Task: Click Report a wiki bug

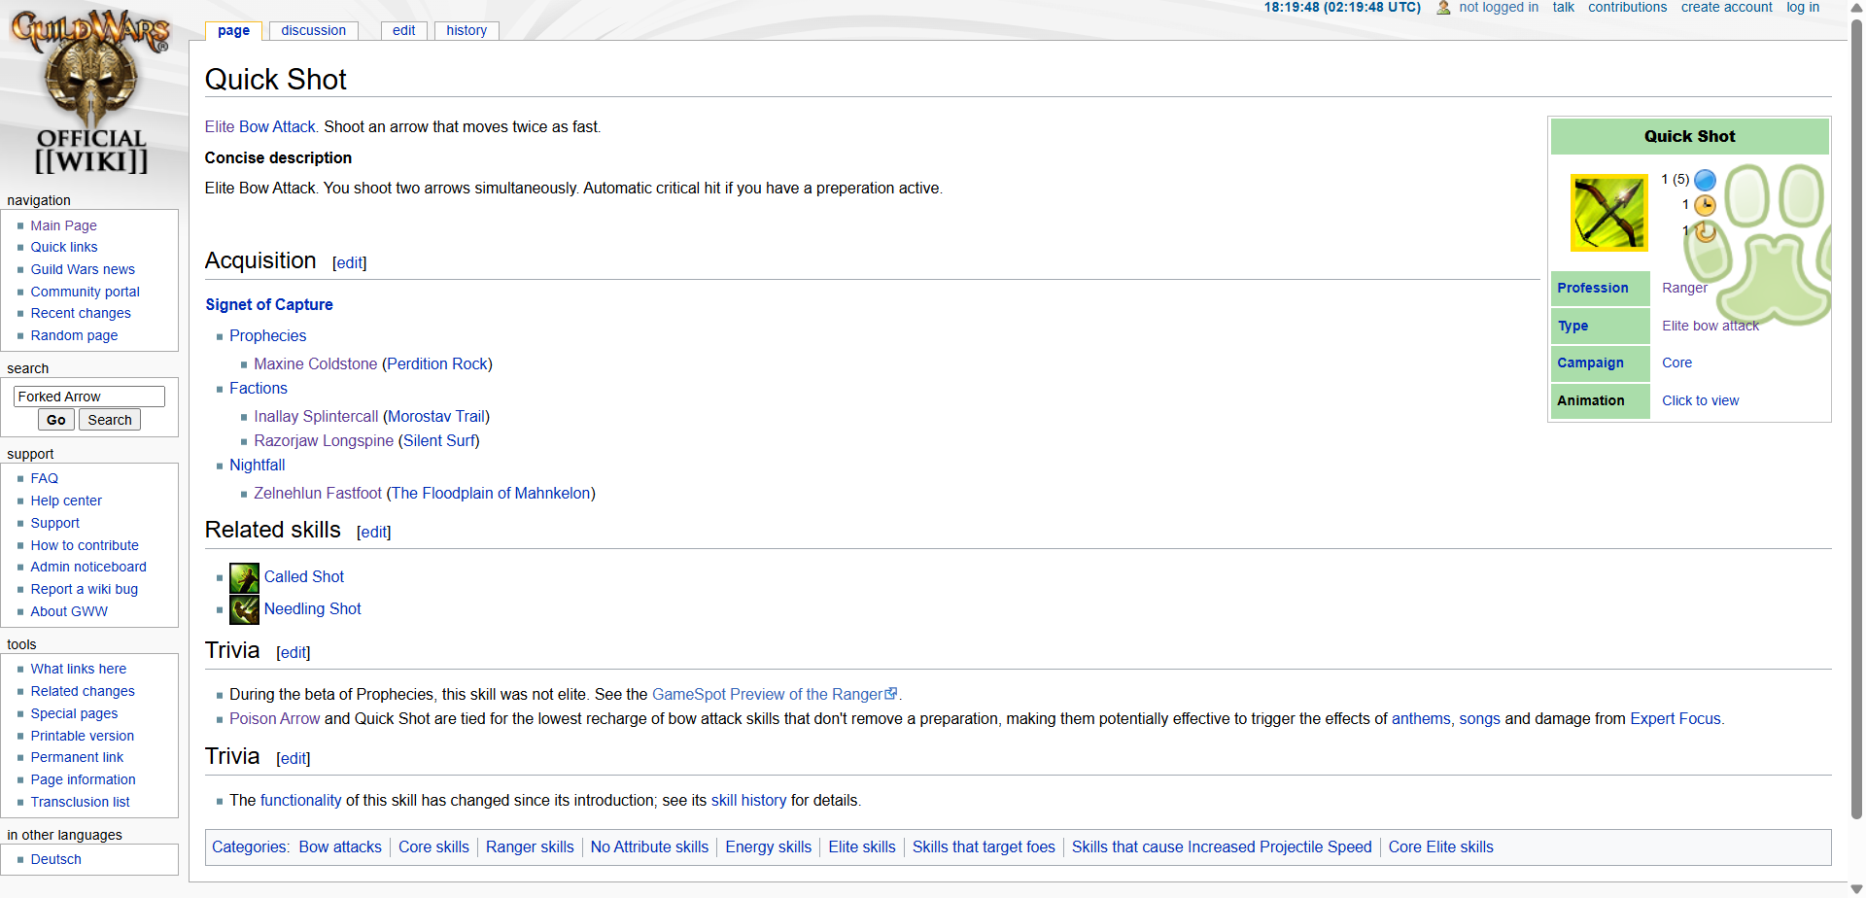Action: (84, 589)
